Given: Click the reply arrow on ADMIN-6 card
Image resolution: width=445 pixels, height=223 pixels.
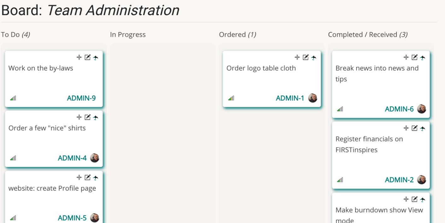Looking at the screenshot, I should [423, 58].
